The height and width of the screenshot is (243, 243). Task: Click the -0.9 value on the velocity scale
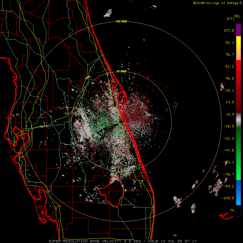tap(230, 114)
